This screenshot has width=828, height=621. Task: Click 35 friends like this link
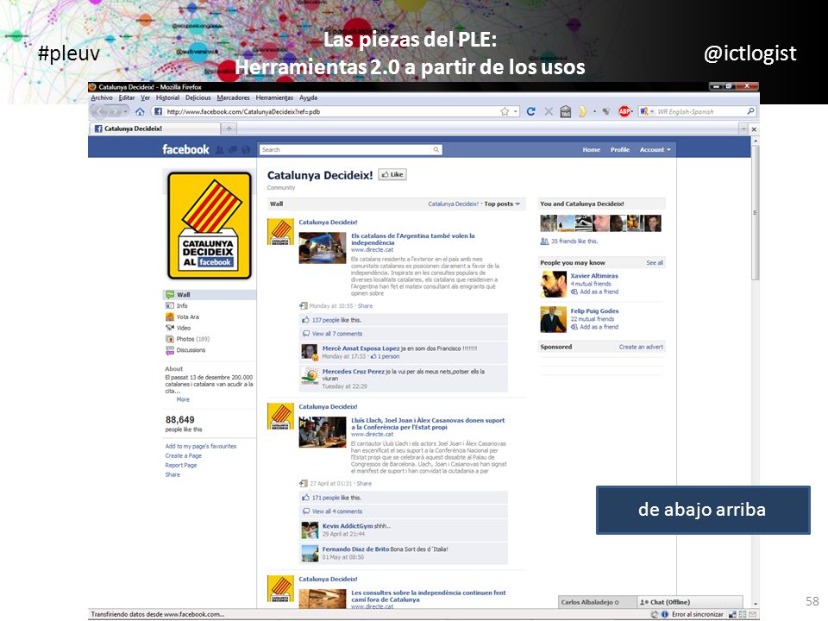pyautogui.click(x=574, y=241)
